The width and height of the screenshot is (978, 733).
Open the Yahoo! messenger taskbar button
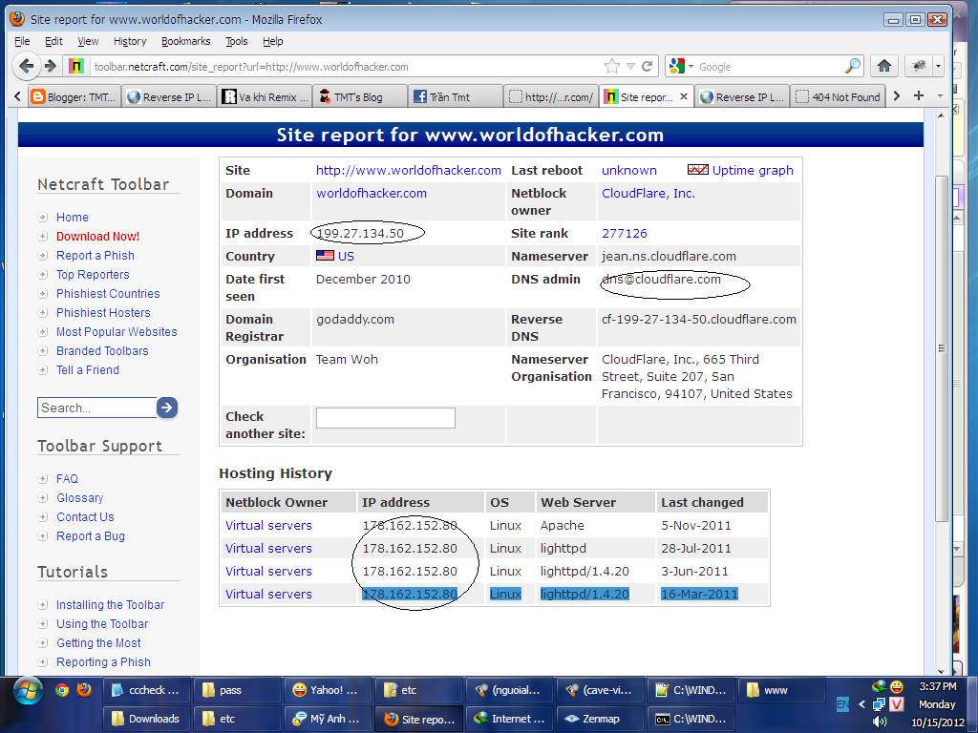tap(330, 690)
